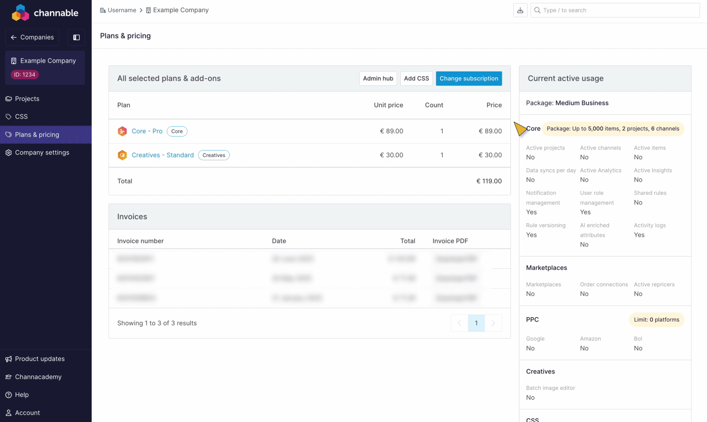The width and height of the screenshot is (707, 422).
Task: Open Projects from sidebar
Action: (x=27, y=99)
